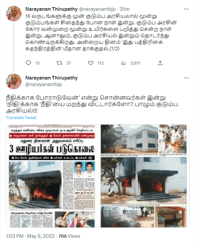
Task: Click the reply icon with 15 comments
Action: (29, 63)
